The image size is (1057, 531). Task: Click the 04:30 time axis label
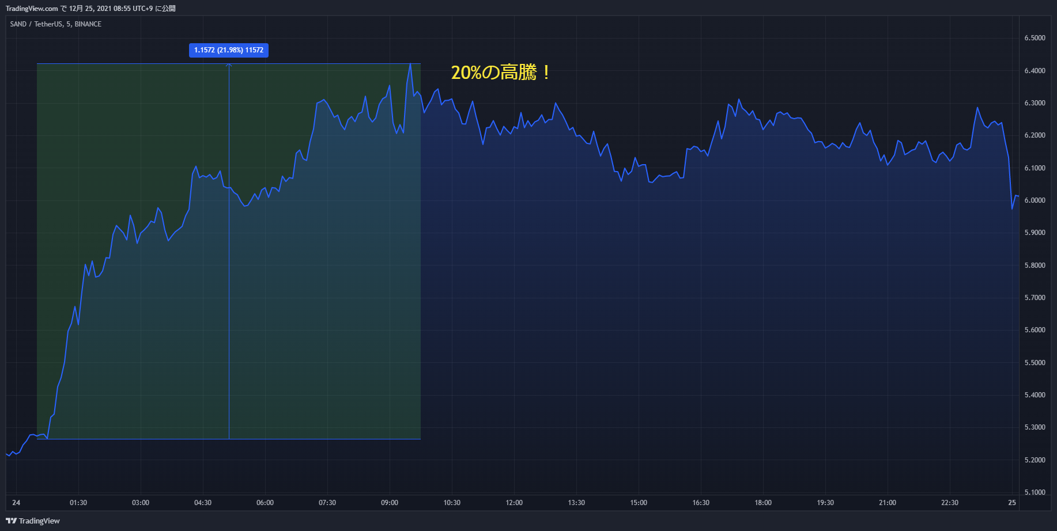point(203,503)
